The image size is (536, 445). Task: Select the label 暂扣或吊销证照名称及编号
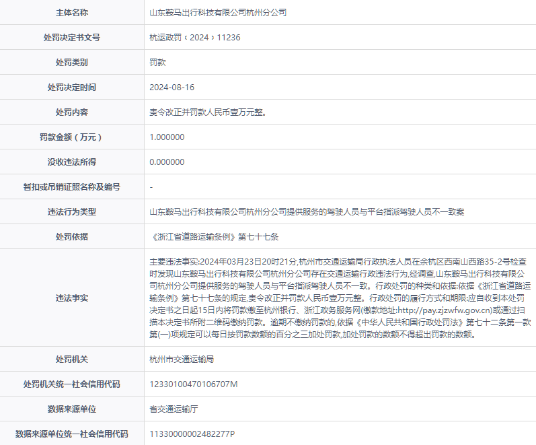[72, 187]
